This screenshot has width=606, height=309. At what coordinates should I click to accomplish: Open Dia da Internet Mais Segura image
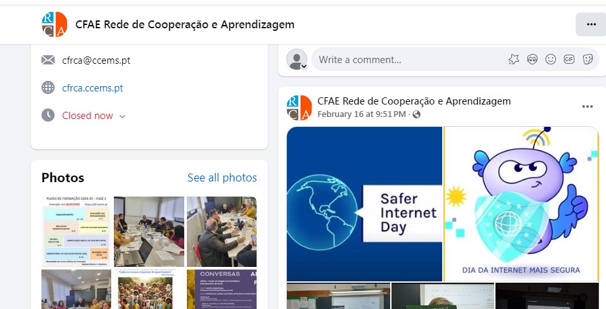click(x=521, y=204)
